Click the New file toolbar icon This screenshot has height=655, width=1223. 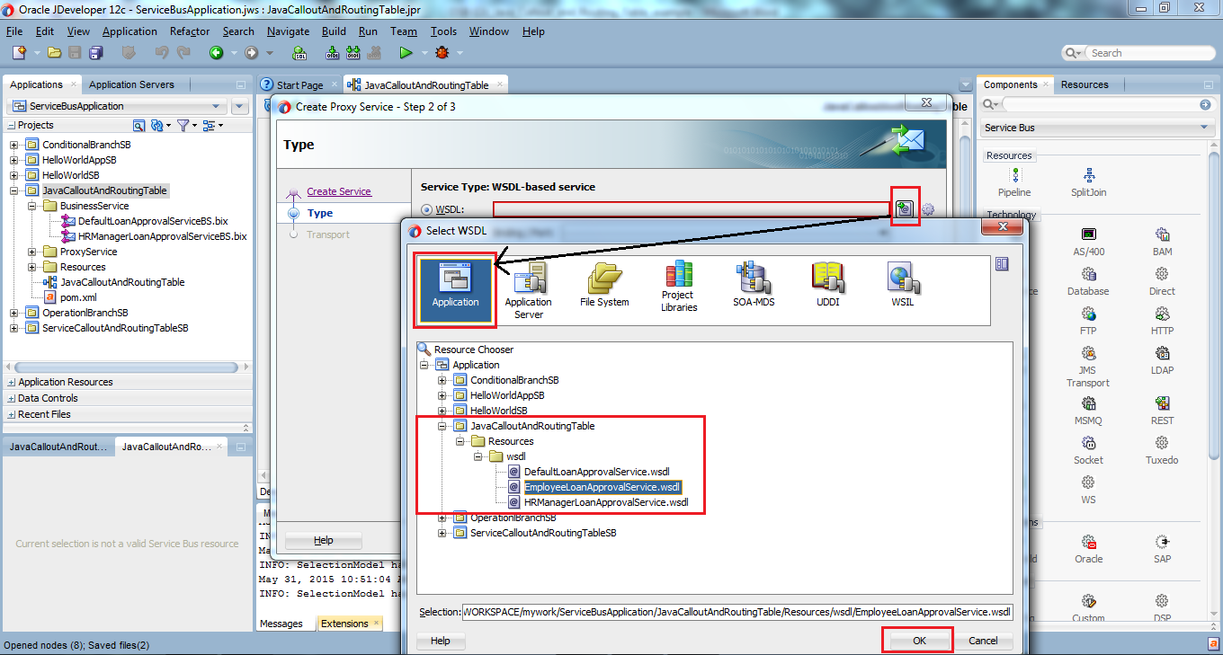tap(18, 53)
